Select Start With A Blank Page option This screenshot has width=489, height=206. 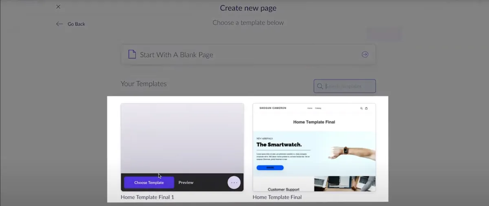click(248, 55)
